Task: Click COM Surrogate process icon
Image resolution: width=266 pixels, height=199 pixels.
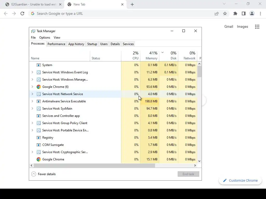Action: coord(39,145)
